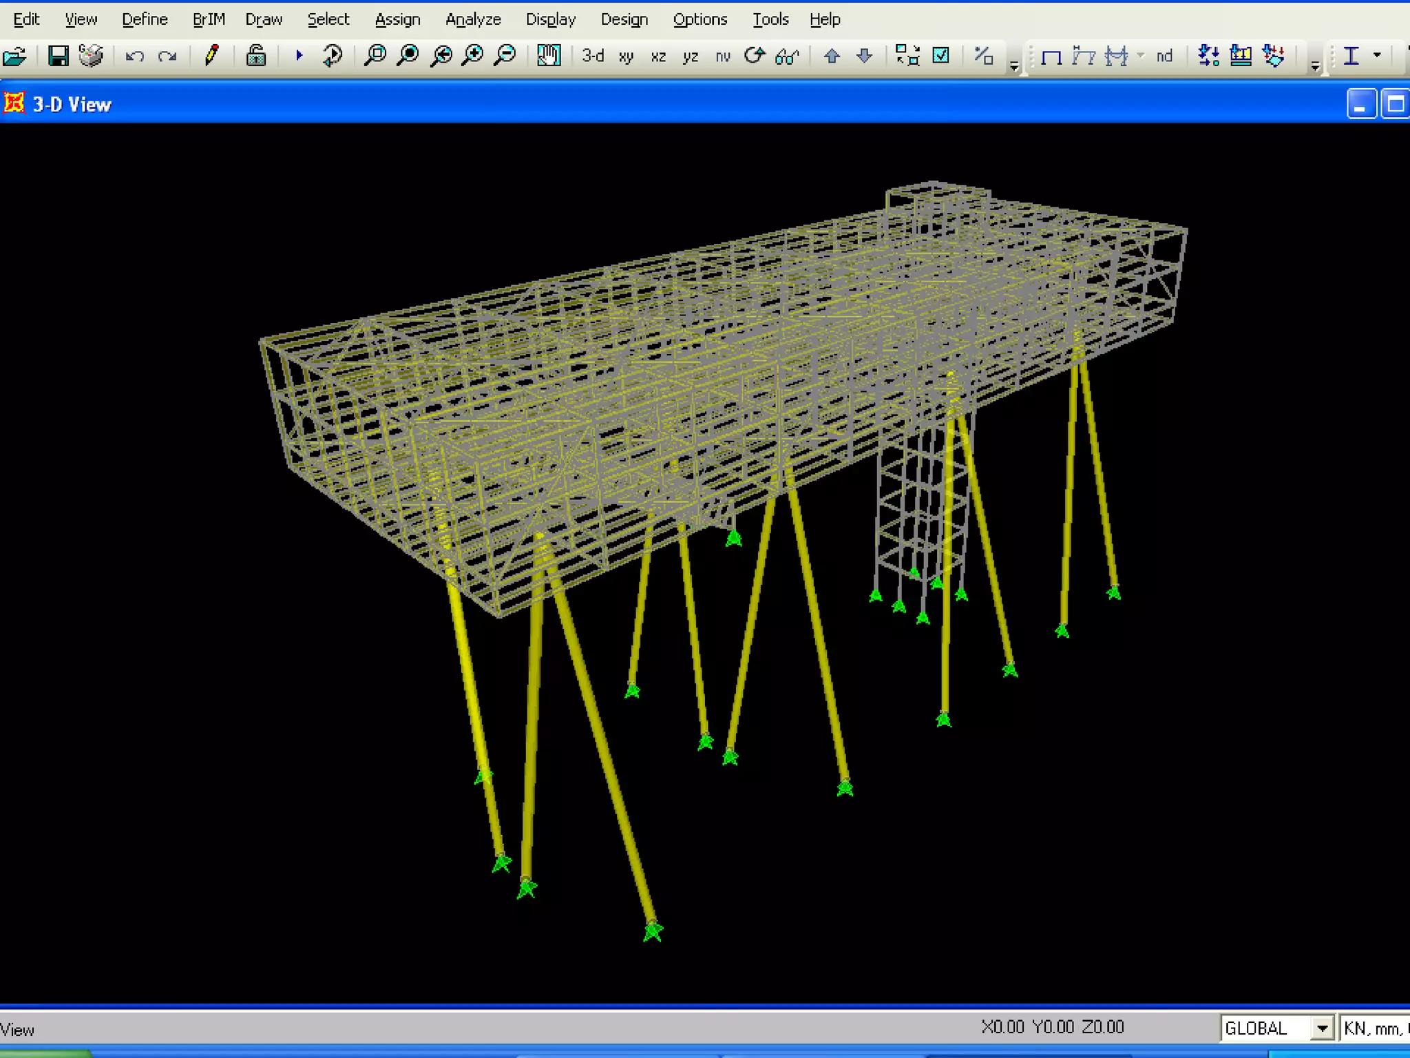Click the Lock/Unlock Model padlock icon

coord(256,56)
